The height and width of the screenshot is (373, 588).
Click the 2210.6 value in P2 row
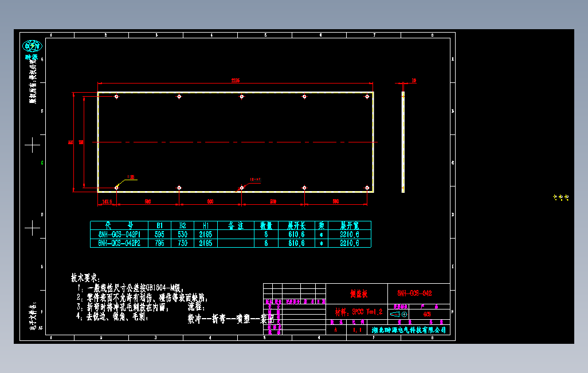point(350,243)
